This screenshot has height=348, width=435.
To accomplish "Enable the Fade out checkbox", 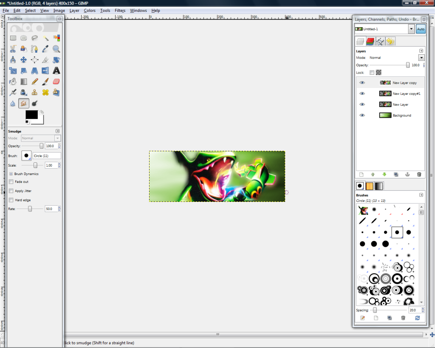I will click(x=11, y=182).
